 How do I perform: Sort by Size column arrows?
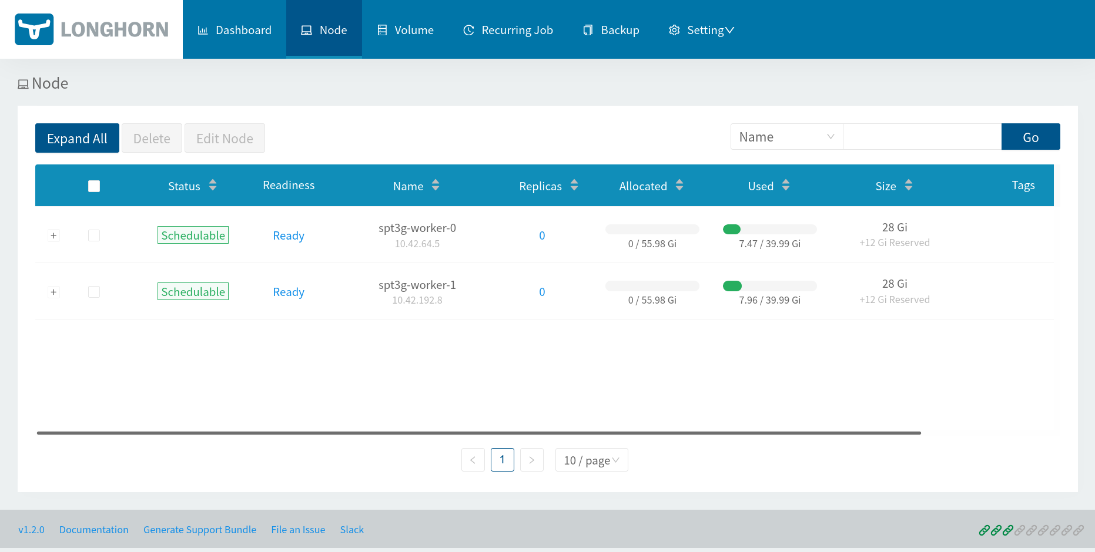[909, 185]
